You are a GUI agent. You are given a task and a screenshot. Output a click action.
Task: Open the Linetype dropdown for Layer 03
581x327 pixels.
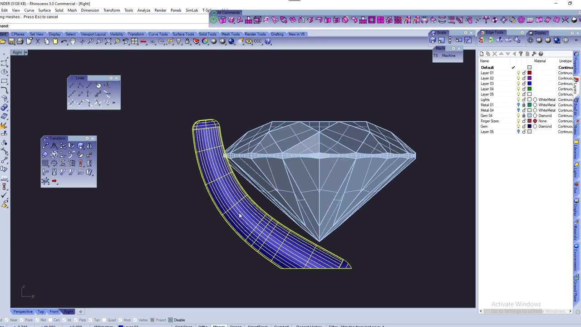click(566, 84)
